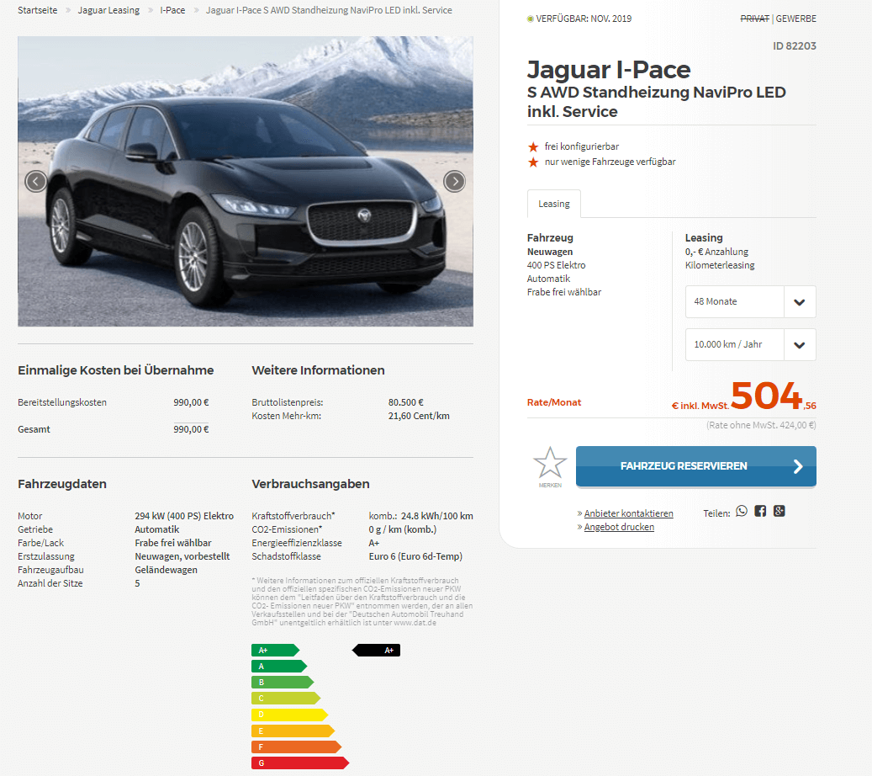872x776 pixels.
Task: Click the '21,60 Cent/km' value
Action: click(x=419, y=416)
